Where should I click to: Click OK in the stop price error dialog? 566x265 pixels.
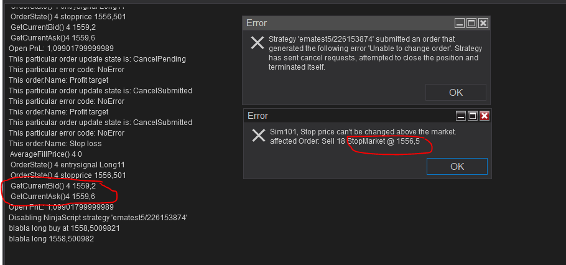[457, 167]
